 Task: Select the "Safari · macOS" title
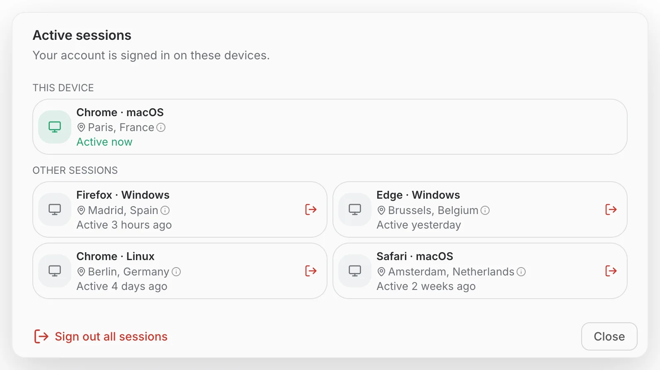[x=415, y=256]
